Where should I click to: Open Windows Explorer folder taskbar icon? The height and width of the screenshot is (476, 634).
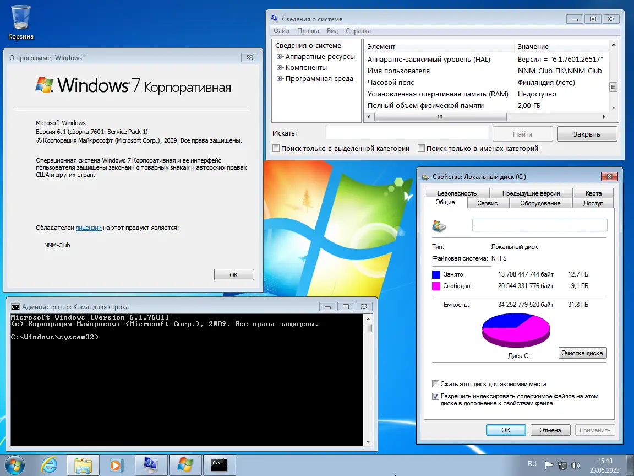[83, 465]
